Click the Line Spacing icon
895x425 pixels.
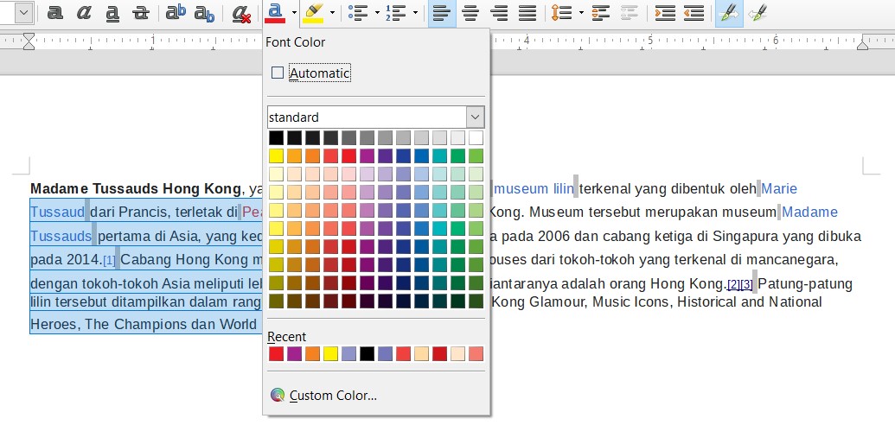point(562,13)
